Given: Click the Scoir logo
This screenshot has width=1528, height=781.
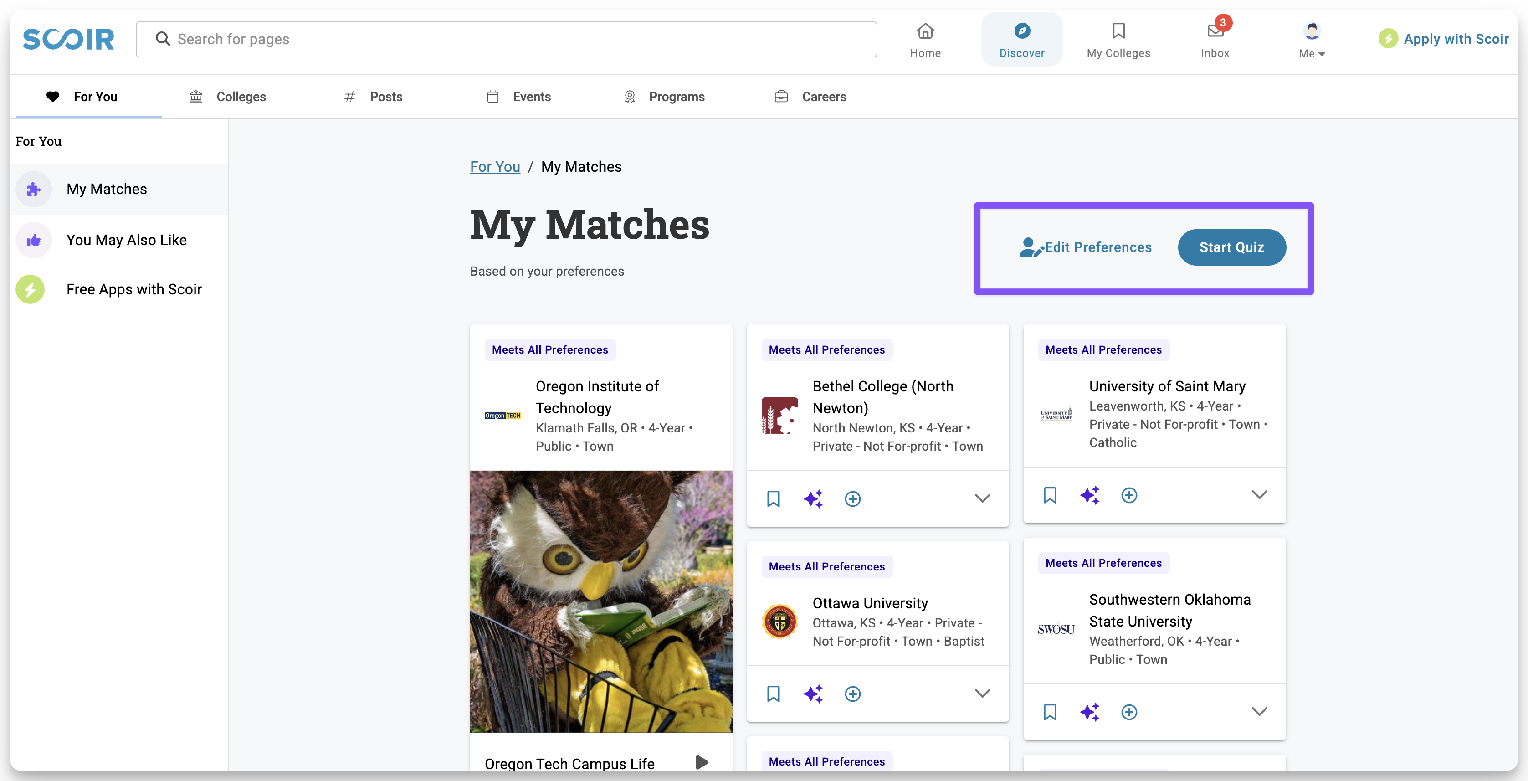Looking at the screenshot, I should 68,39.
